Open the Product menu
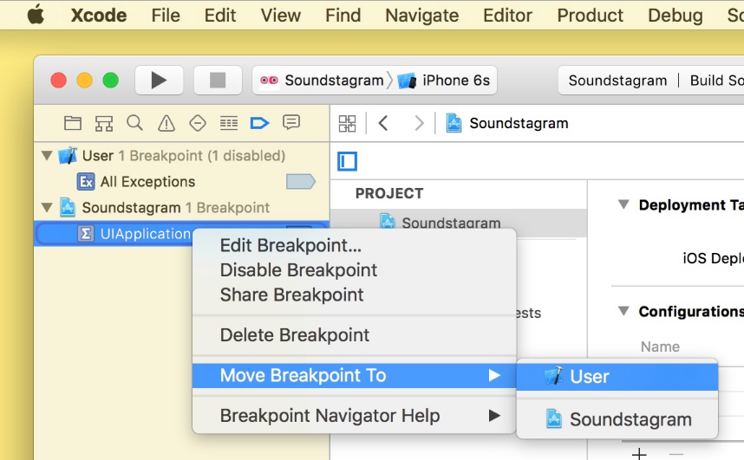Viewport: 744px width, 460px height. (591, 16)
